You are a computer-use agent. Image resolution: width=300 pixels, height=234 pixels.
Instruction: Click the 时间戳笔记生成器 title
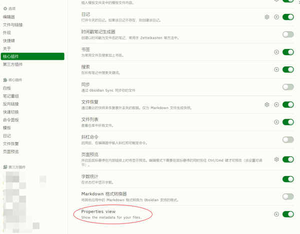tap(98, 32)
